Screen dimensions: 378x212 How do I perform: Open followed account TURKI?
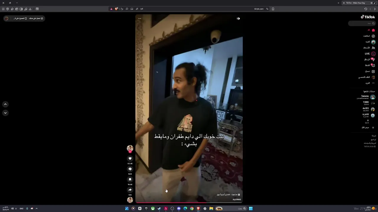click(369, 103)
